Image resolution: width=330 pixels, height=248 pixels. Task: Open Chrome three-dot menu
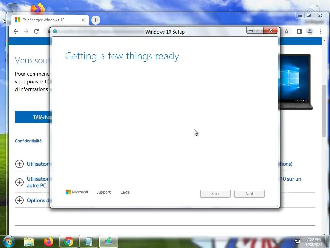point(320,31)
